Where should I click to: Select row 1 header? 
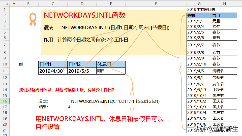pyautogui.click(x=5, y=9)
